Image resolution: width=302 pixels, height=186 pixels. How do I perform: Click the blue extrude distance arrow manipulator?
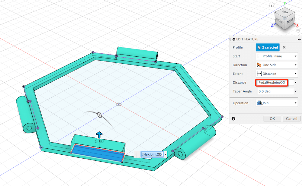99,135
